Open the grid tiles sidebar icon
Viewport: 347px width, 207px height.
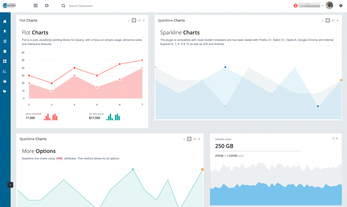coord(5,61)
